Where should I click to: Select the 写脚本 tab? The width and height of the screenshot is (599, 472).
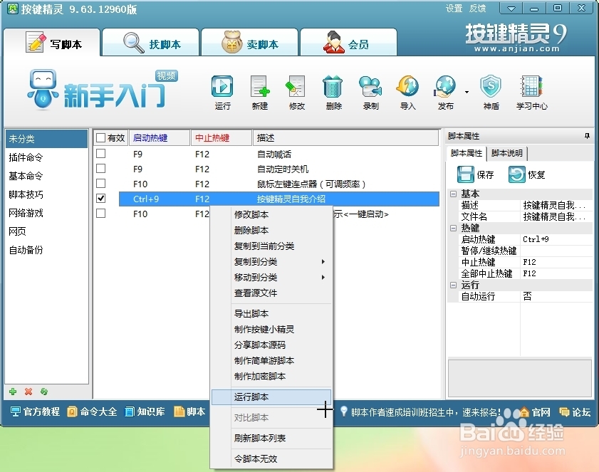pos(52,43)
